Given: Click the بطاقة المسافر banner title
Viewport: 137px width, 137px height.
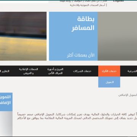Looking at the screenshot, I should point(83,24).
